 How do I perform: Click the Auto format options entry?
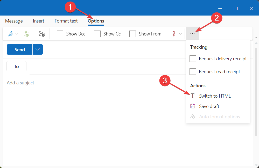[x=219, y=116]
